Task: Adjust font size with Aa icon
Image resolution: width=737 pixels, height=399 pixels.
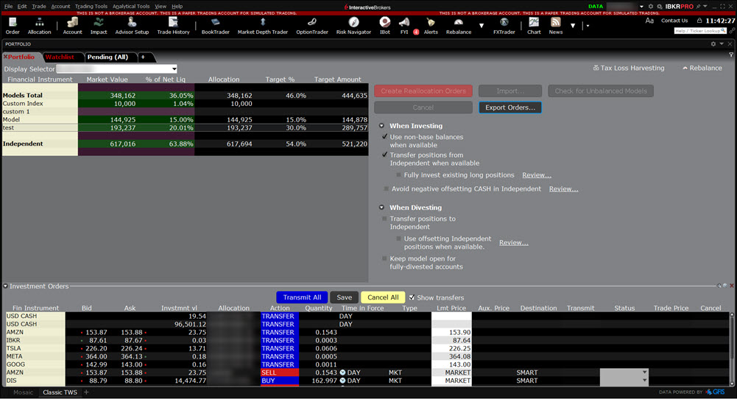Action: pyautogui.click(x=649, y=21)
